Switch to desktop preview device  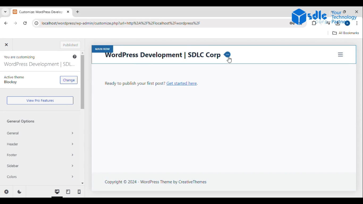(57, 192)
